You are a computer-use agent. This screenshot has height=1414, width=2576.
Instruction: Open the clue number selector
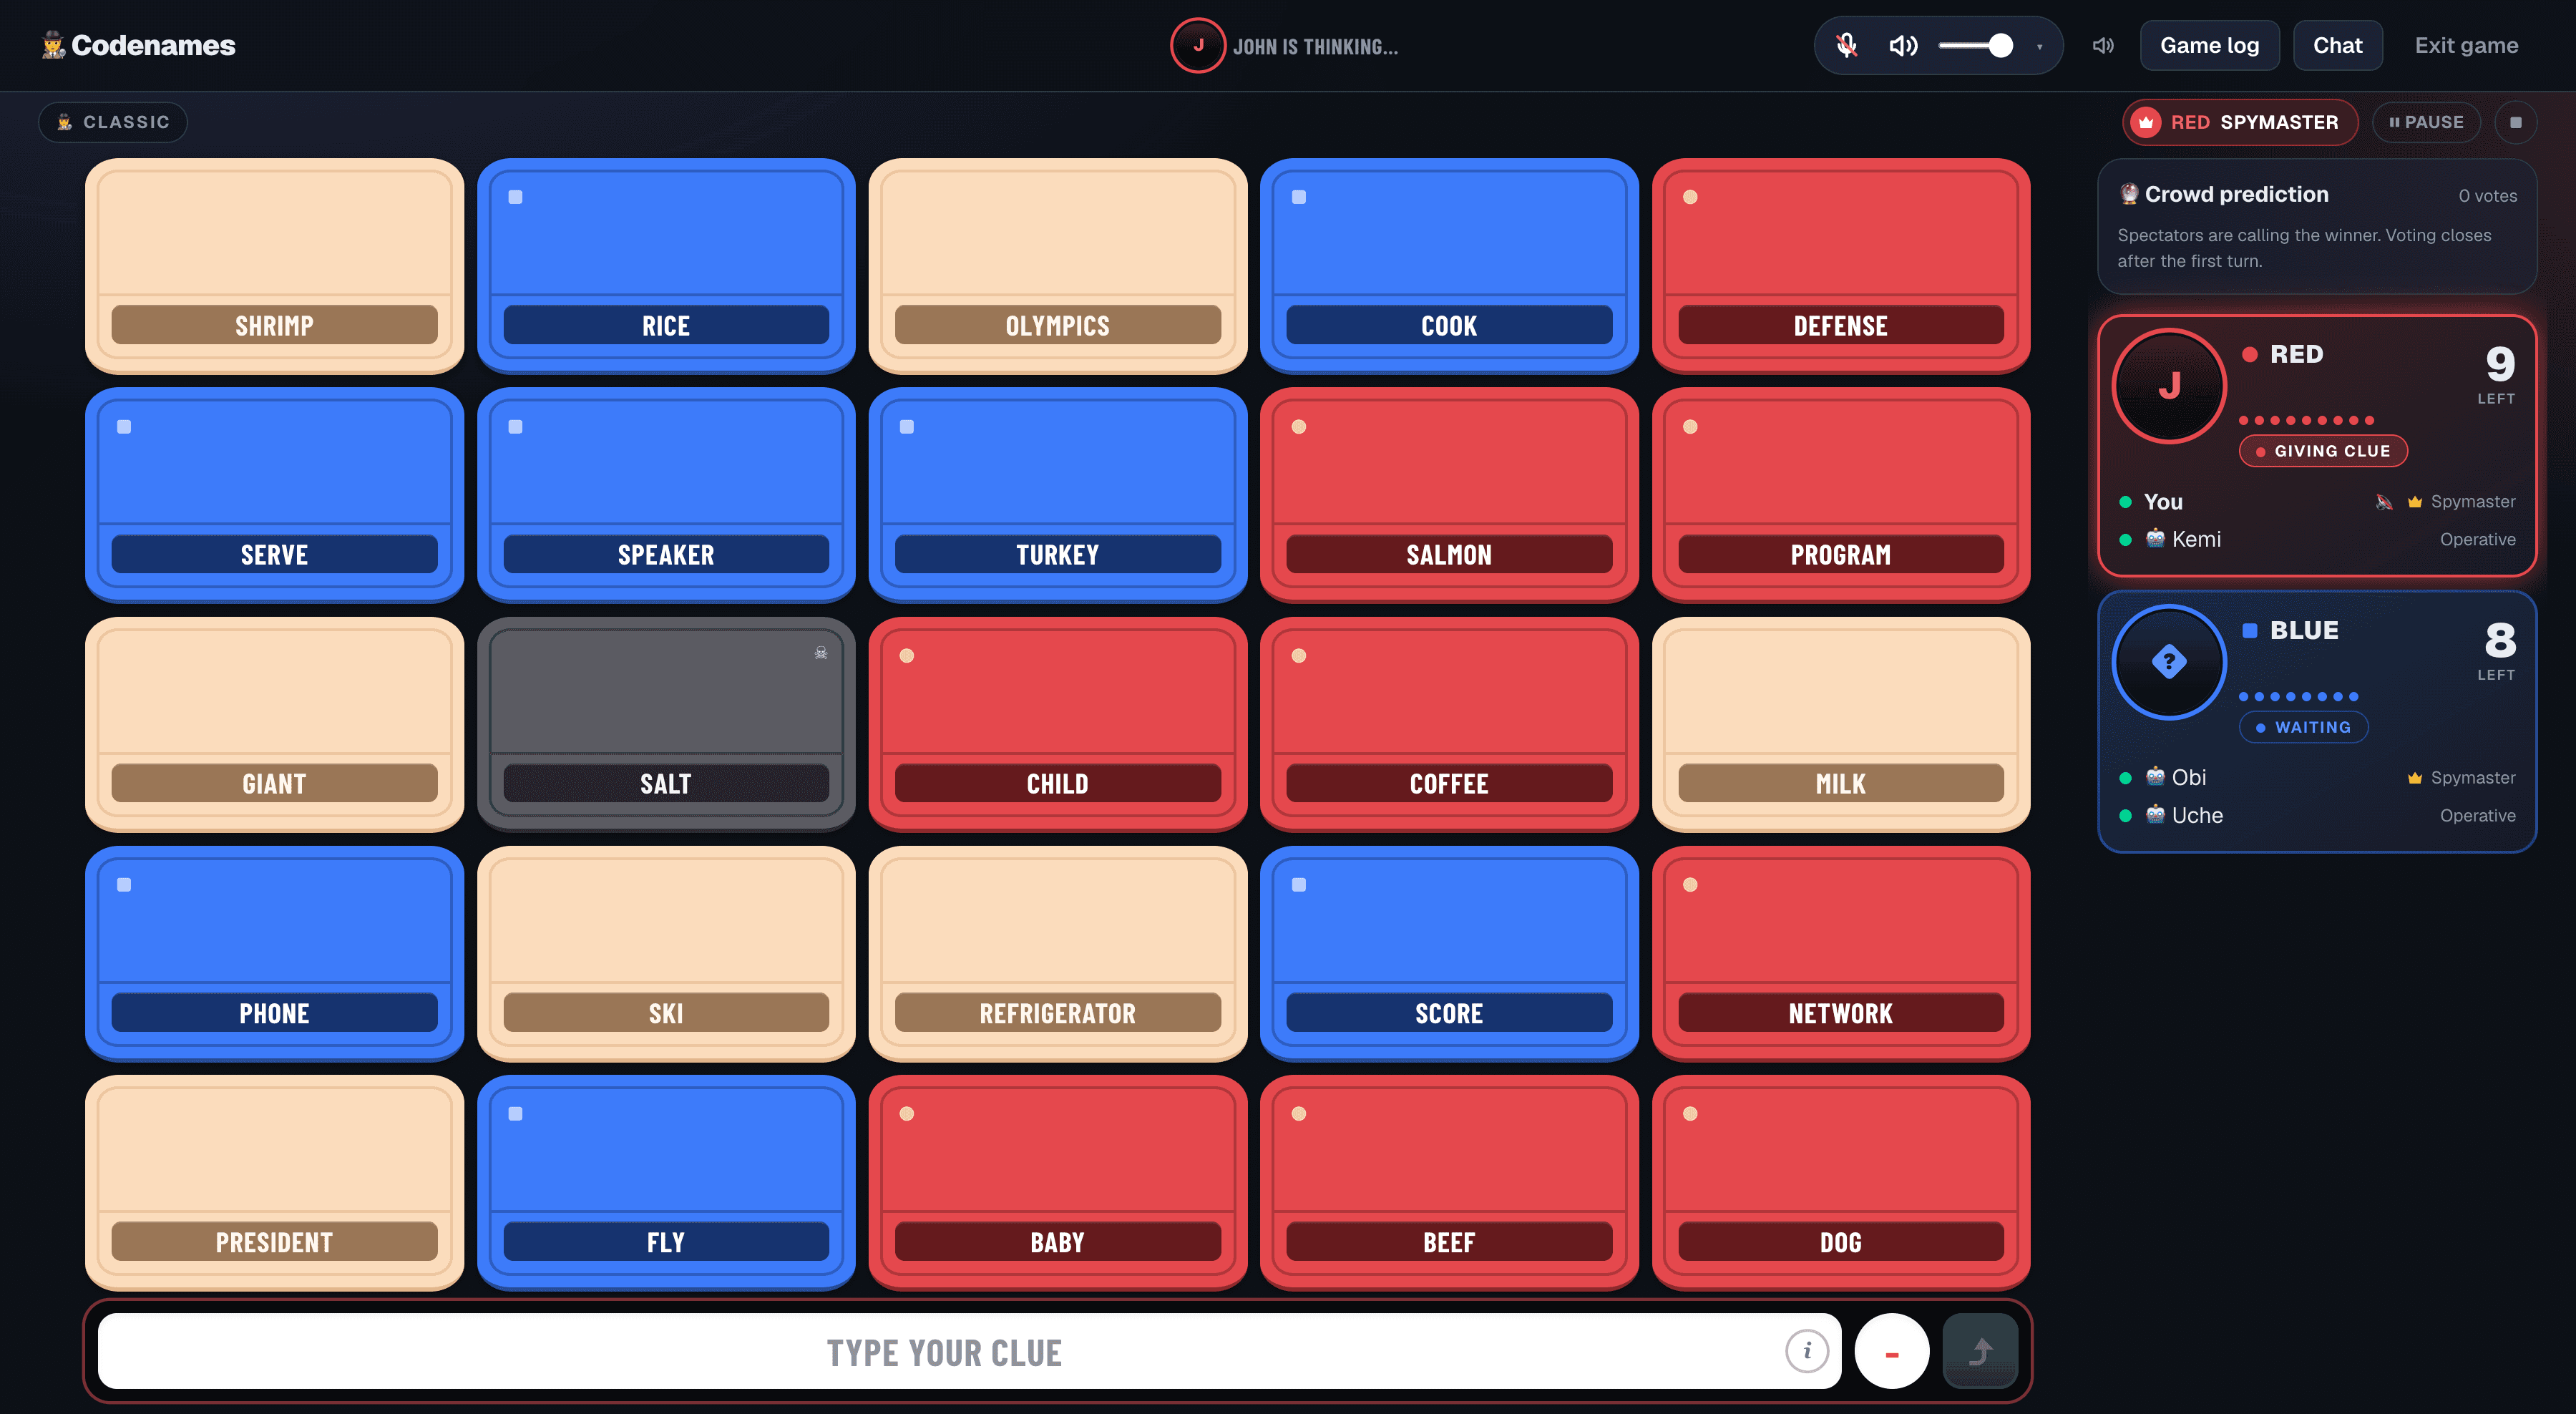coord(1891,1352)
